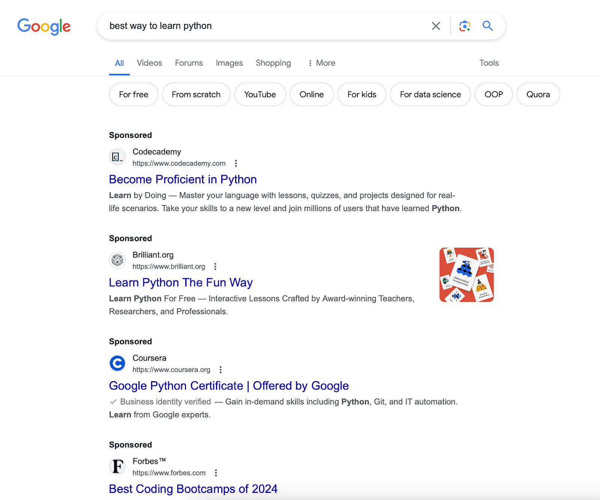Open "Become Proficient in Python" link
This screenshot has height=500, width=600.
pyautogui.click(x=183, y=180)
